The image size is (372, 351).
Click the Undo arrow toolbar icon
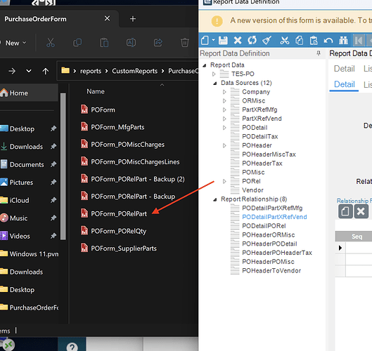coord(328,41)
